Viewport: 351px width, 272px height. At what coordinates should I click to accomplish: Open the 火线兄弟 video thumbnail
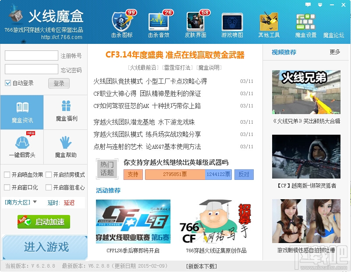tap(306, 92)
